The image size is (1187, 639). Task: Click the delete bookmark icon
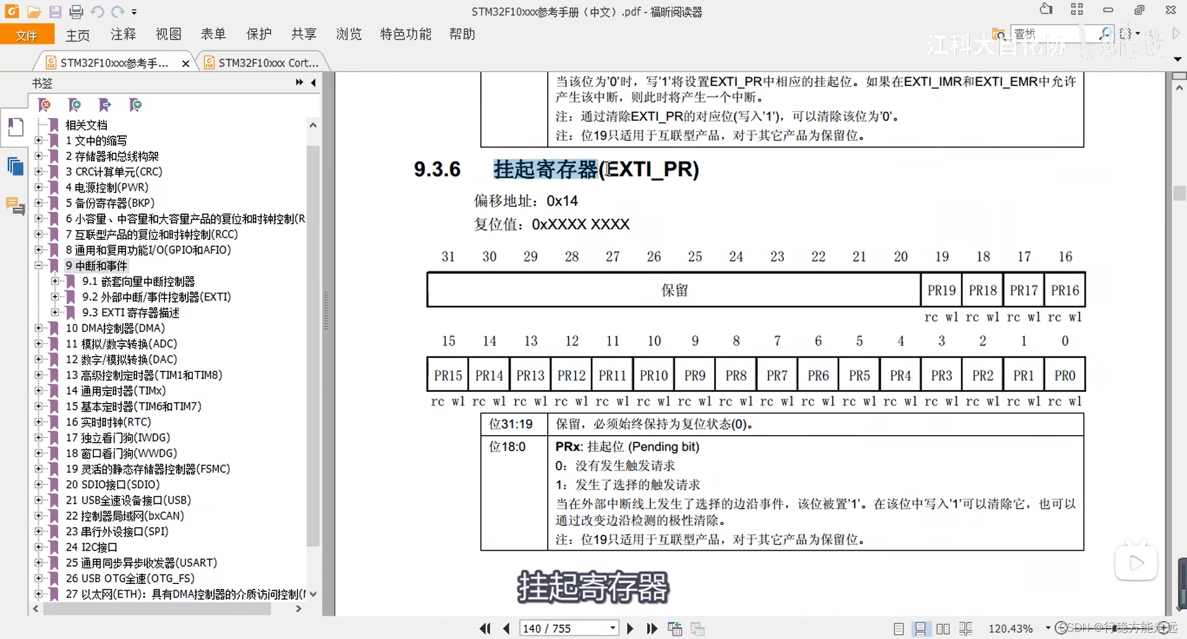pyautogui.click(x=44, y=105)
